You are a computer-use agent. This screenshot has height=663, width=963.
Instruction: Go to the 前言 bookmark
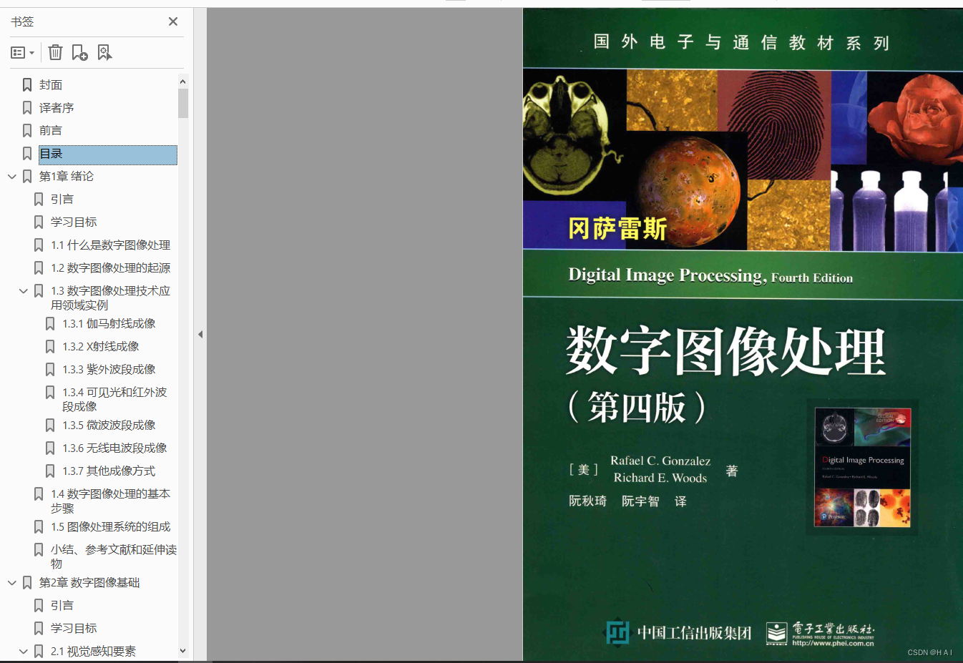point(51,131)
